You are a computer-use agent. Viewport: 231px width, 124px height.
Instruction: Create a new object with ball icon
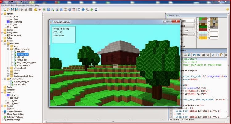click(70, 10)
